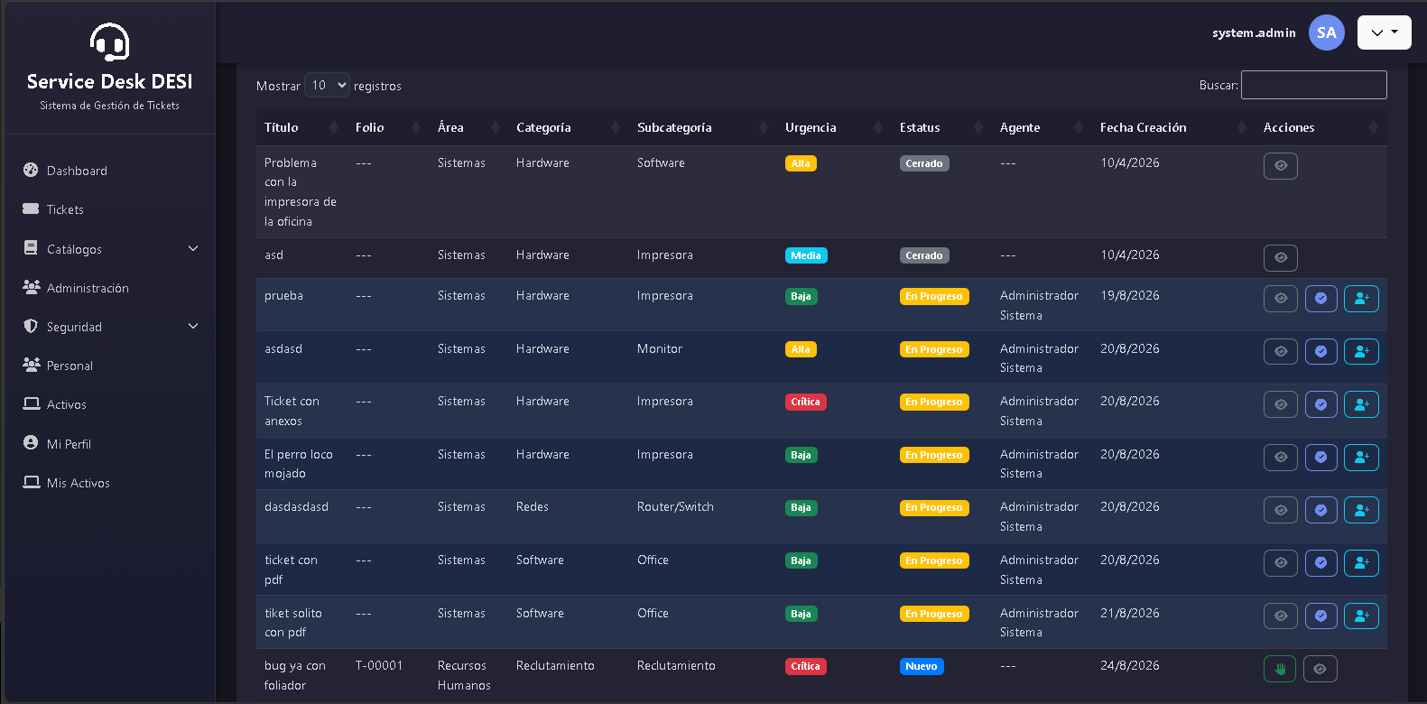The width and height of the screenshot is (1427, 704).
Task: Expand the Catálogos sidebar menu
Action: (x=109, y=249)
